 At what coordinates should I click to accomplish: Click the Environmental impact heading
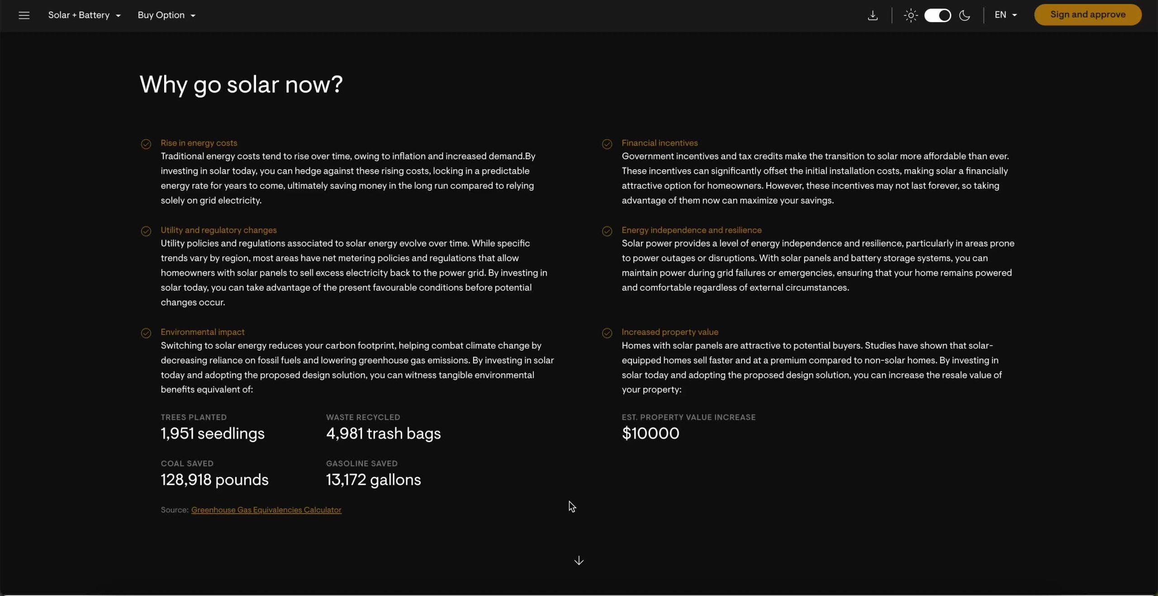click(x=202, y=332)
